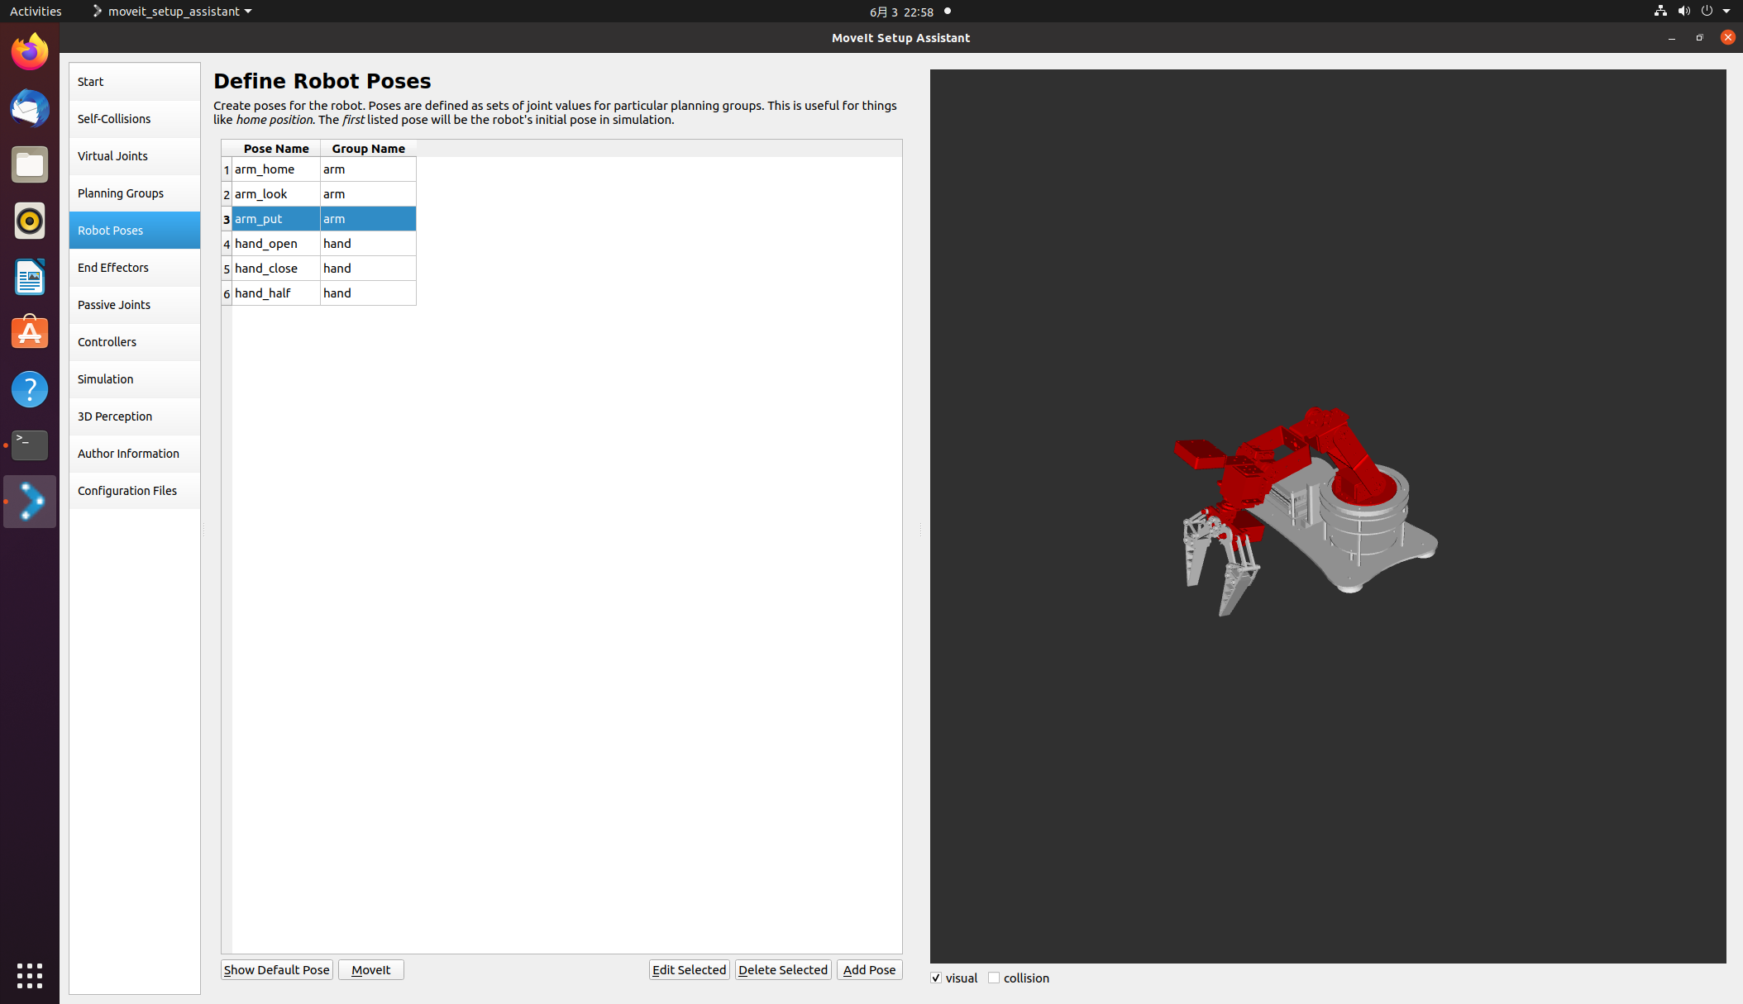Expand the moveit_setup_assistant app menu
The image size is (1743, 1004).
[x=172, y=12]
